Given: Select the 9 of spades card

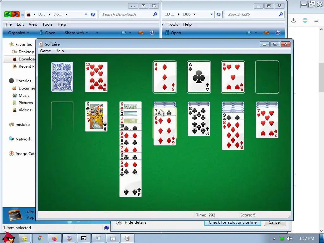Looking at the screenshot, I should click(233, 116).
